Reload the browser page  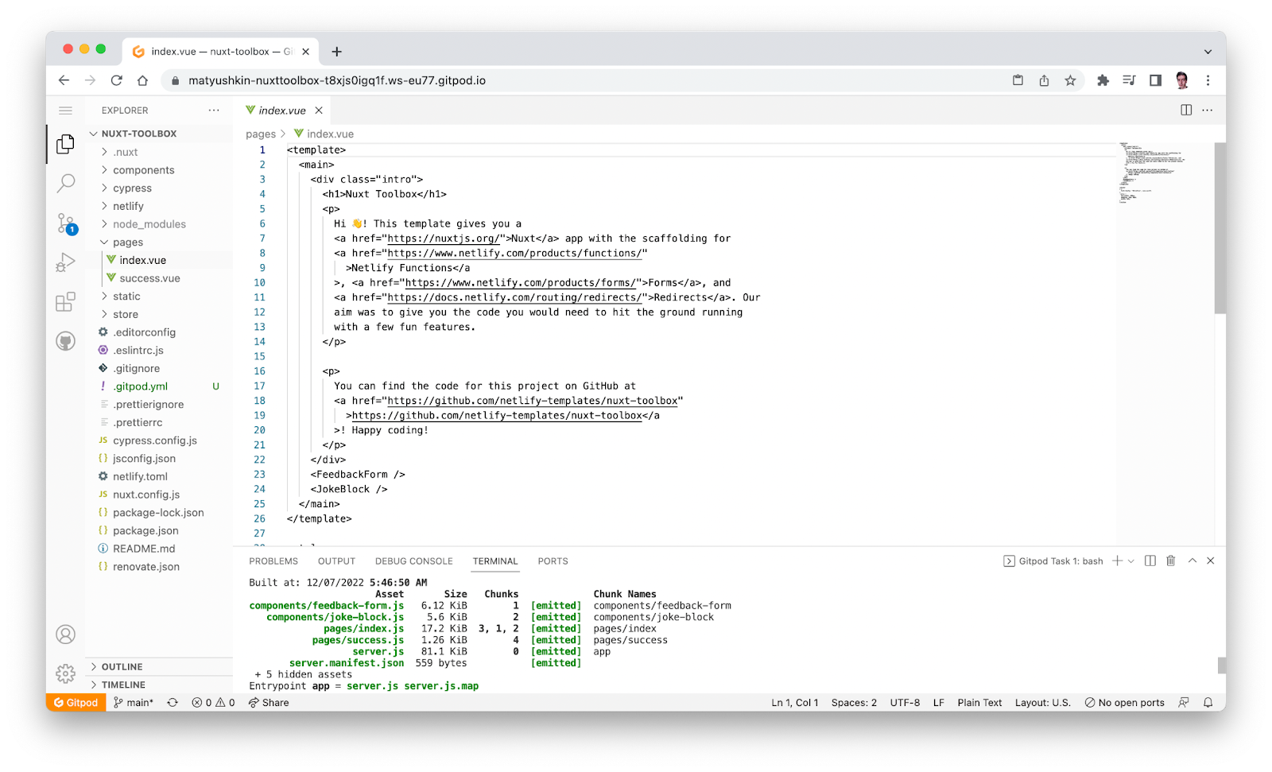click(x=117, y=80)
